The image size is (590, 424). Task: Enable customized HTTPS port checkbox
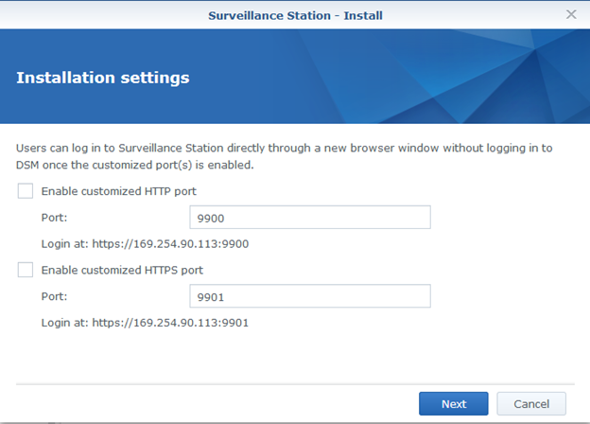26,270
